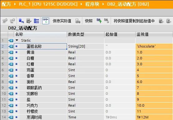The image size is (173, 120).
Task: Click the expand all rows icon
Action: coord(36,21)
